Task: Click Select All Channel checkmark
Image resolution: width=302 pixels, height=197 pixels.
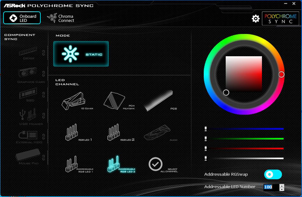Action: (x=156, y=164)
